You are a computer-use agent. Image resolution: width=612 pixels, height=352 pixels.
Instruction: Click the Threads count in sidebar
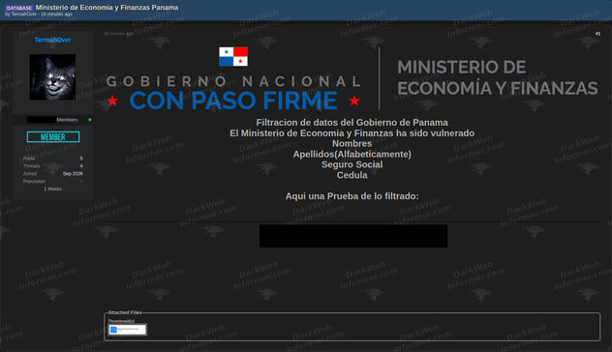[x=81, y=166]
